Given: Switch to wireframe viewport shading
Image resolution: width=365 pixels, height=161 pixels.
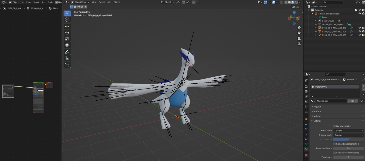Looking at the screenshot, I should (x=286, y=2).
